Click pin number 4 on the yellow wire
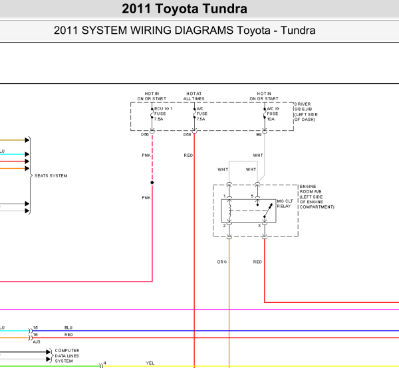This screenshot has height=368, width=399. pos(105,363)
